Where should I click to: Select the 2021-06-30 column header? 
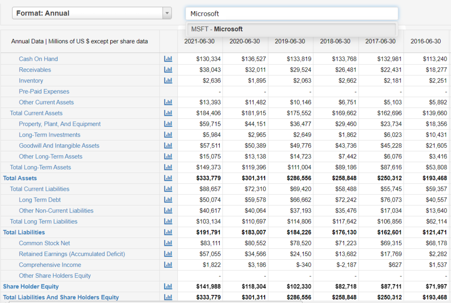point(199,41)
